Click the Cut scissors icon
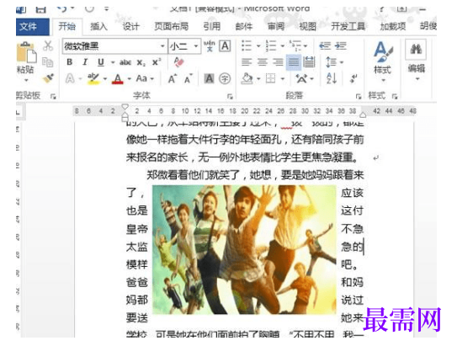The width and height of the screenshot is (457, 346). click(x=48, y=45)
